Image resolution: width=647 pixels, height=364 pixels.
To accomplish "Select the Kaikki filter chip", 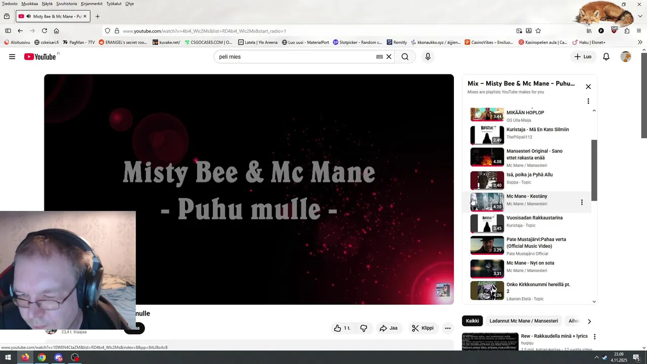I will (473, 321).
